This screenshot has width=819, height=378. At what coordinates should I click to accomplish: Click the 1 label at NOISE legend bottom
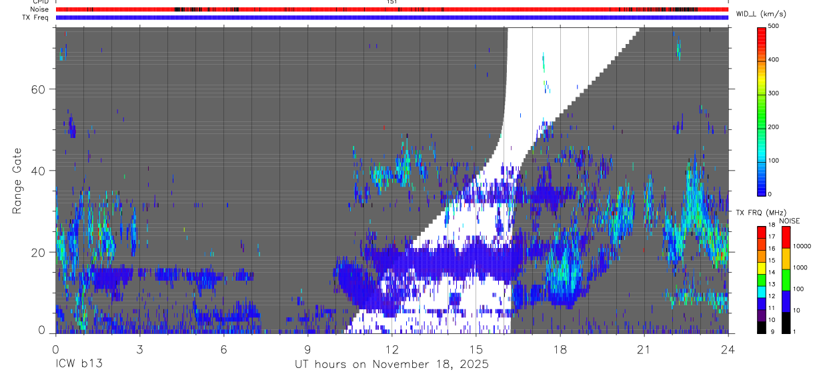pos(795,332)
